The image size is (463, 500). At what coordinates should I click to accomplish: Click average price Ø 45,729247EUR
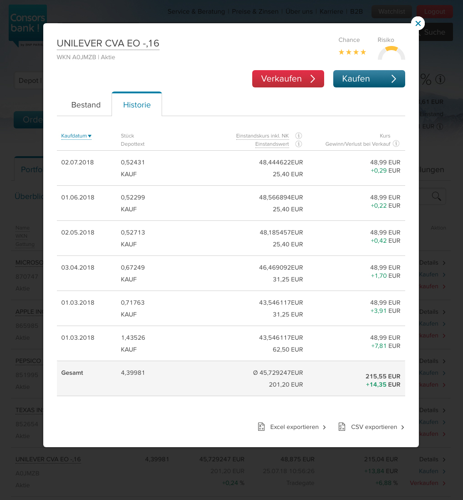[x=278, y=373]
